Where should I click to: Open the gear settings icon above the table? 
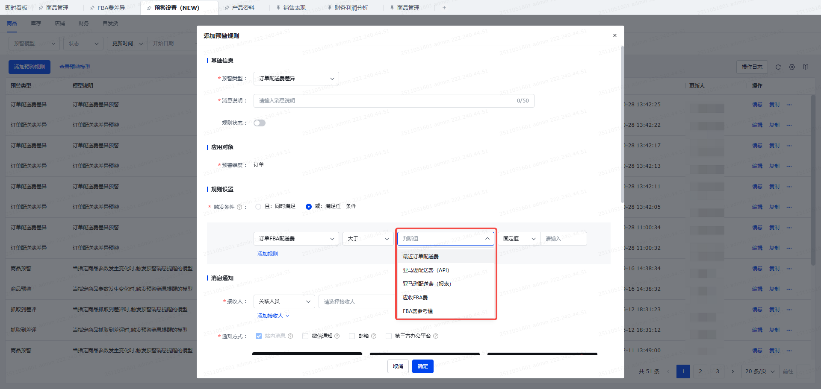coord(792,67)
